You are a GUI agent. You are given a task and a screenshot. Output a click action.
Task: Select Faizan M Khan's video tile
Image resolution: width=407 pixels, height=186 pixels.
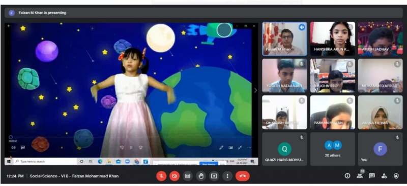click(x=284, y=39)
